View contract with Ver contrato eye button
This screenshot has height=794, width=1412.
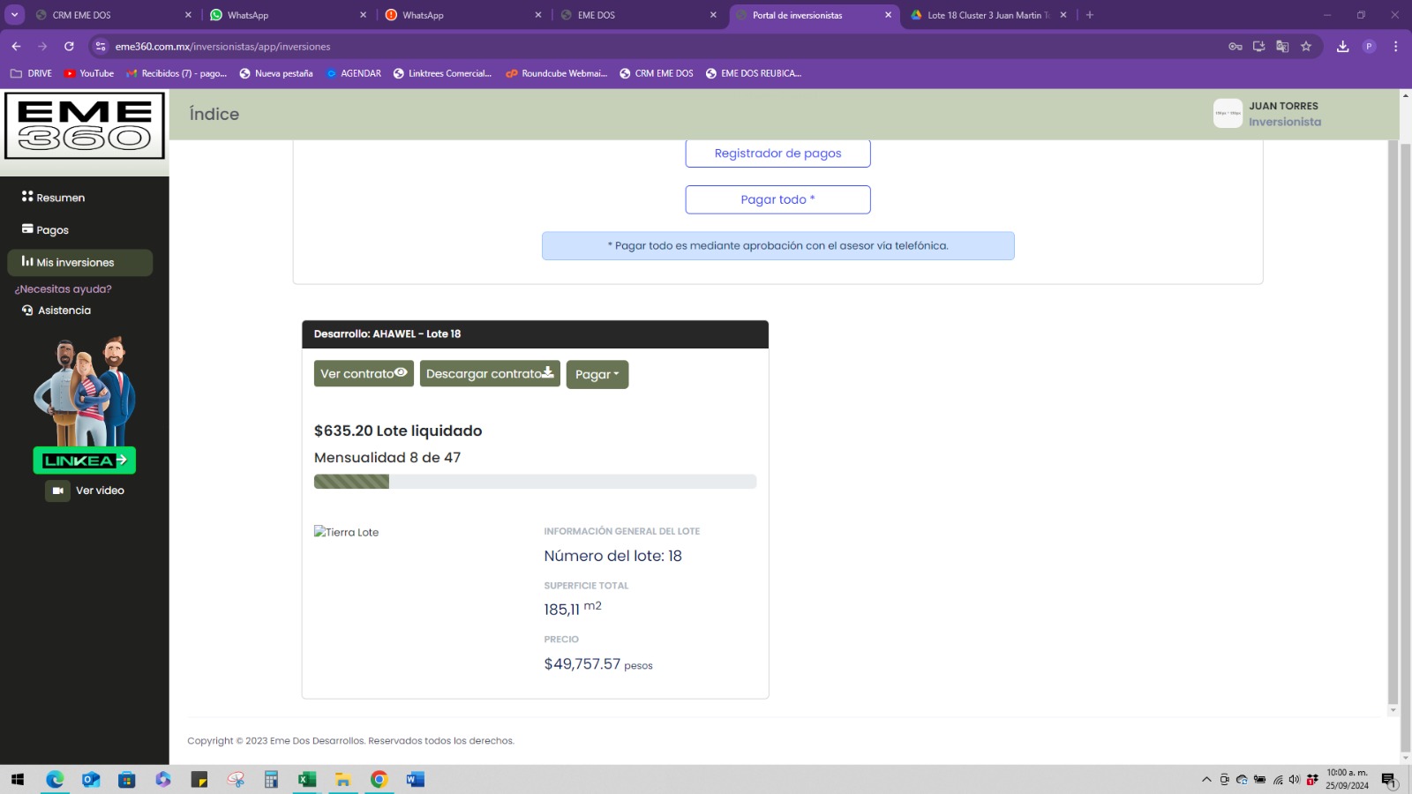tap(364, 373)
